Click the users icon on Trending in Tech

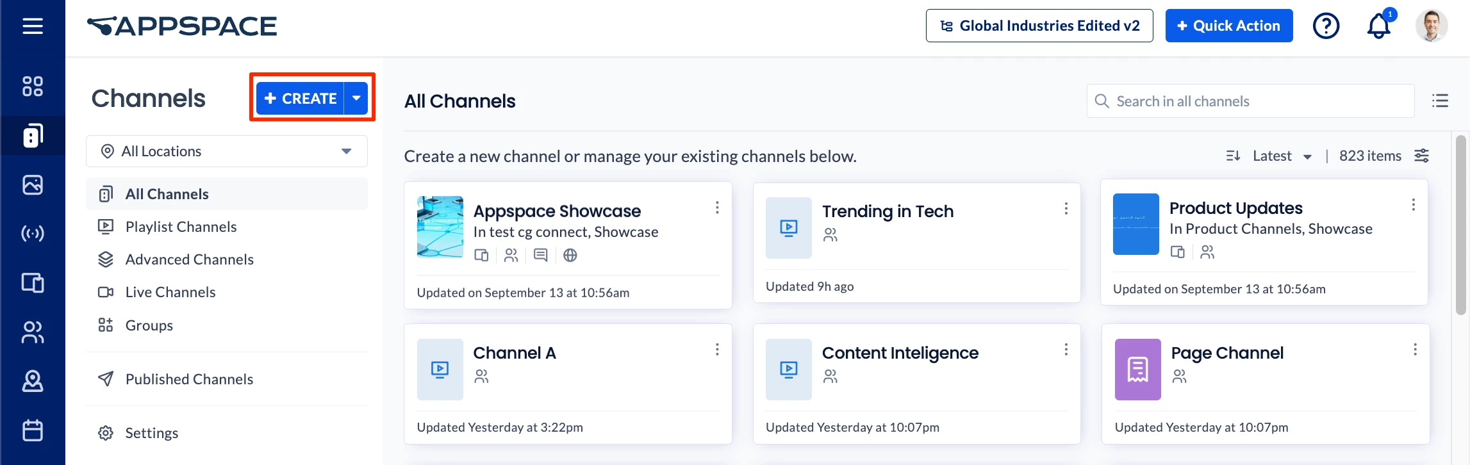pyautogui.click(x=830, y=235)
